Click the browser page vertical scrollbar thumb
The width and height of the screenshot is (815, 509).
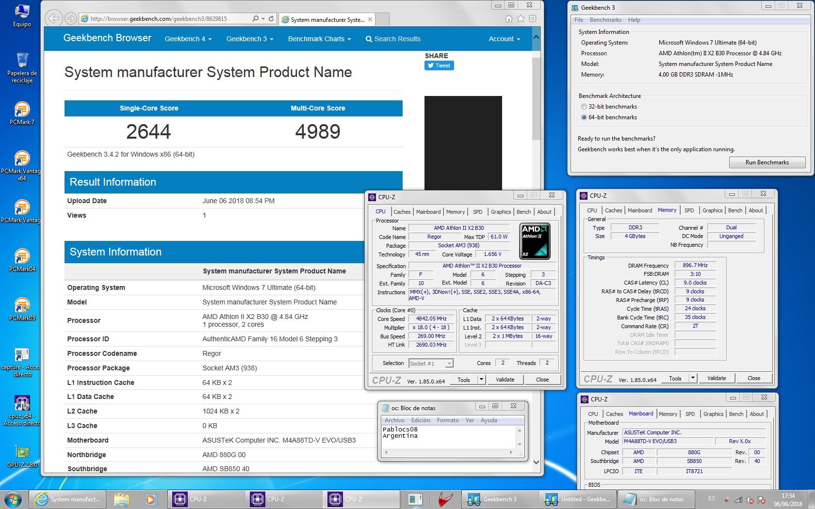tap(536, 99)
